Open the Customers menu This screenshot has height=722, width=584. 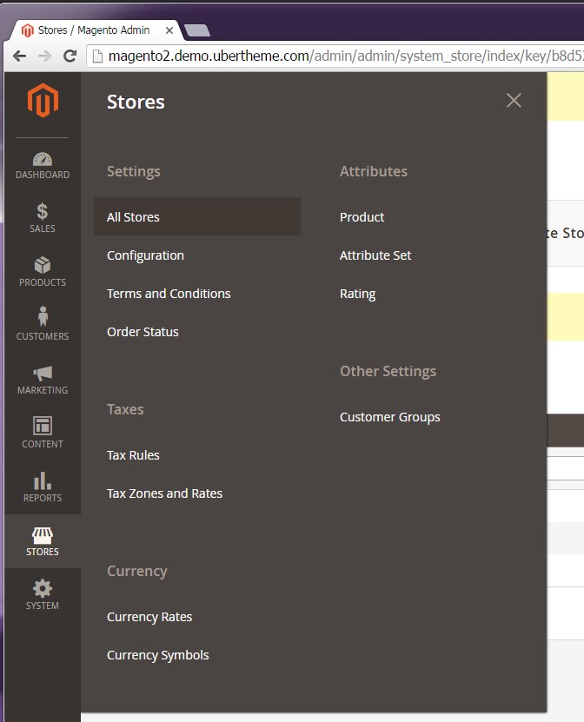tap(43, 324)
